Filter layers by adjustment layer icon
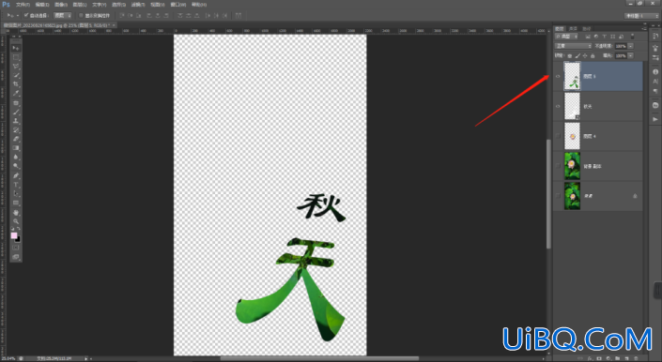662x362 pixels. (596, 38)
